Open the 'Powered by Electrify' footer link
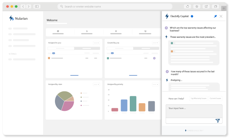This screenshot has height=139, width=229. 194,131
